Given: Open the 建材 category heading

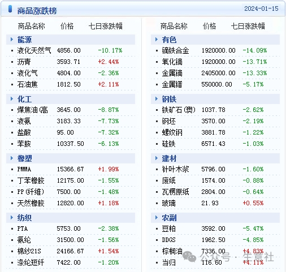Looking at the screenshot, I should pyautogui.click(x=169, y=158).
